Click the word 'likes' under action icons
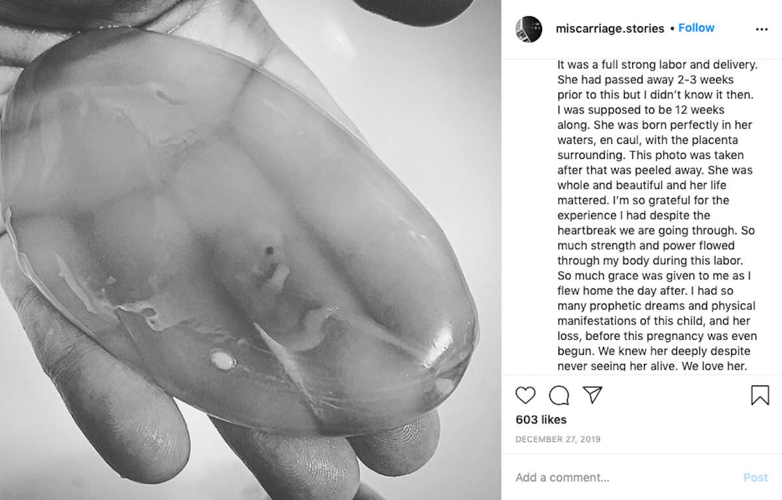 (553, 420)
